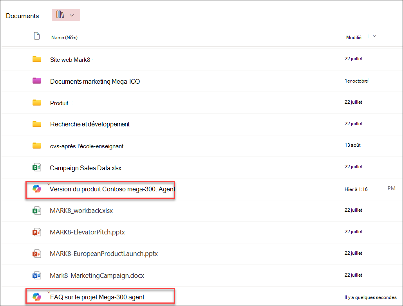Image resolution: width=403 pixels, height=306 pixels.
Task: Open the Site web Mark8 folder
Action: click(70, 60)
